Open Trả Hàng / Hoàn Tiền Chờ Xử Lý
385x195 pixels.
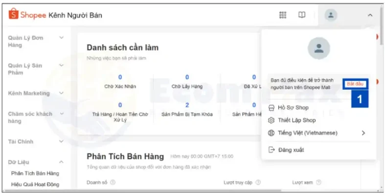coord(120,117)
